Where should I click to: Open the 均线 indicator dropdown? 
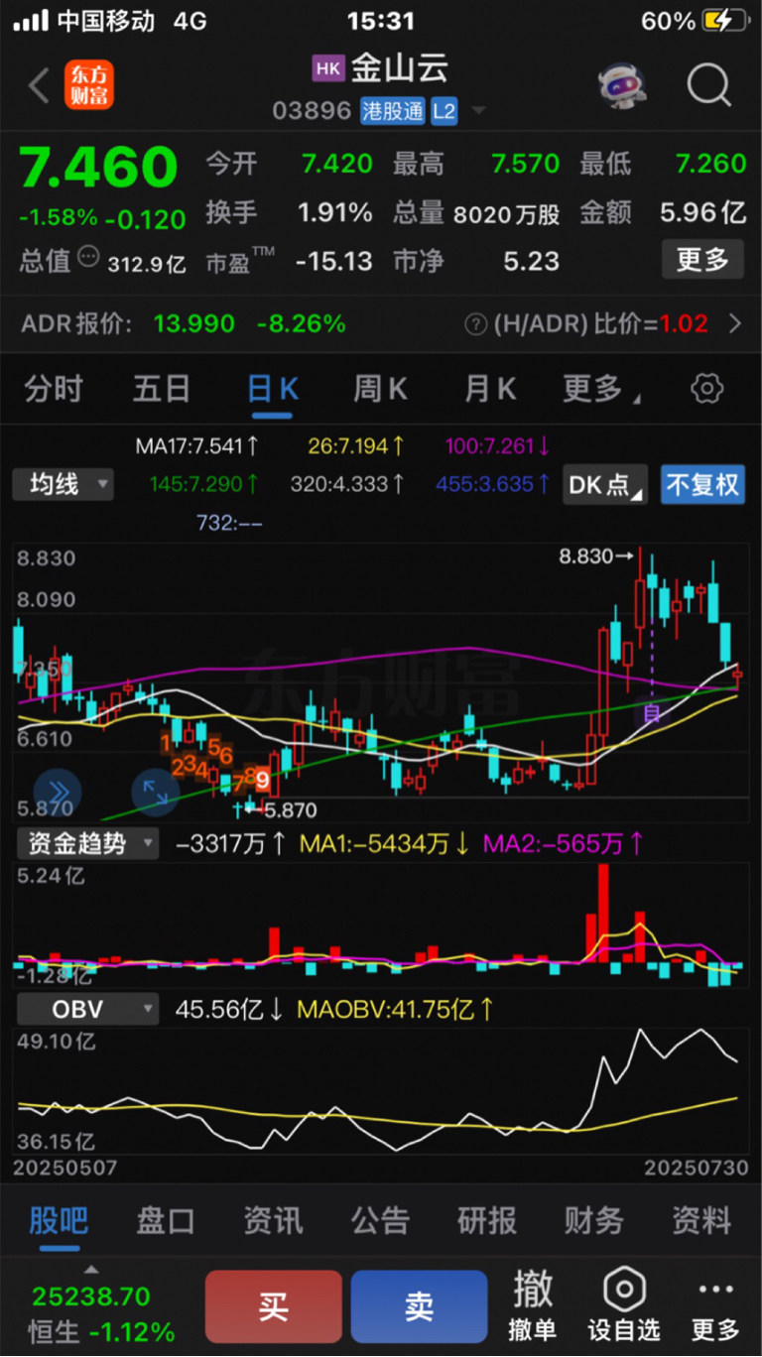click(63, 484)
